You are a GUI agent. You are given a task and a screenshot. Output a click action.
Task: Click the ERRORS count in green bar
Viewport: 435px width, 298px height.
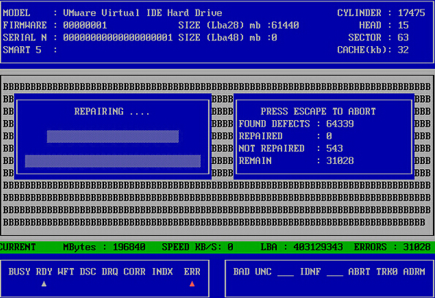tap(417, 247)
